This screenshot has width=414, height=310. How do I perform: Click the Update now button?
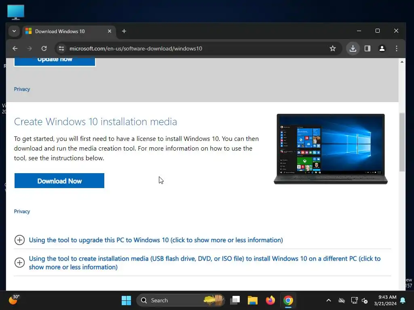55,62
